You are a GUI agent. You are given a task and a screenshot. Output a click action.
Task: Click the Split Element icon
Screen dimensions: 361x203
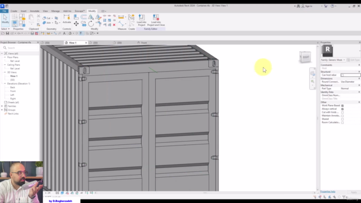pos(104,16)
